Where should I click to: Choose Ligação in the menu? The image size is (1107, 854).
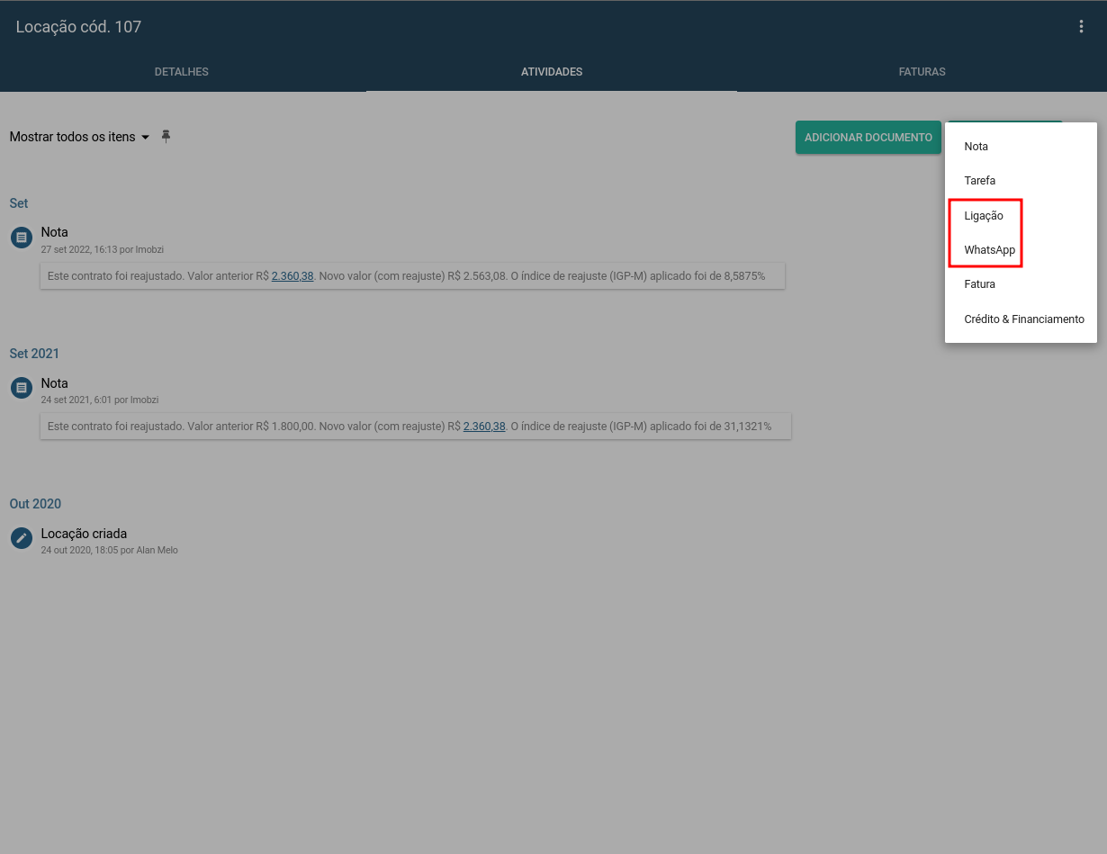coord(1021,216)
